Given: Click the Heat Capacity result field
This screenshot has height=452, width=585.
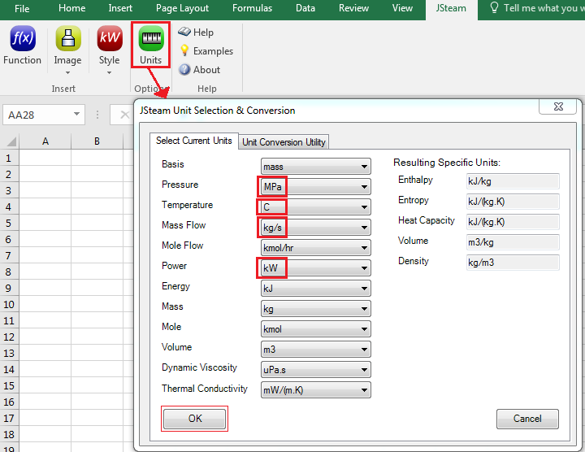Looking at the screenshot, I should (x=513, y=222).
